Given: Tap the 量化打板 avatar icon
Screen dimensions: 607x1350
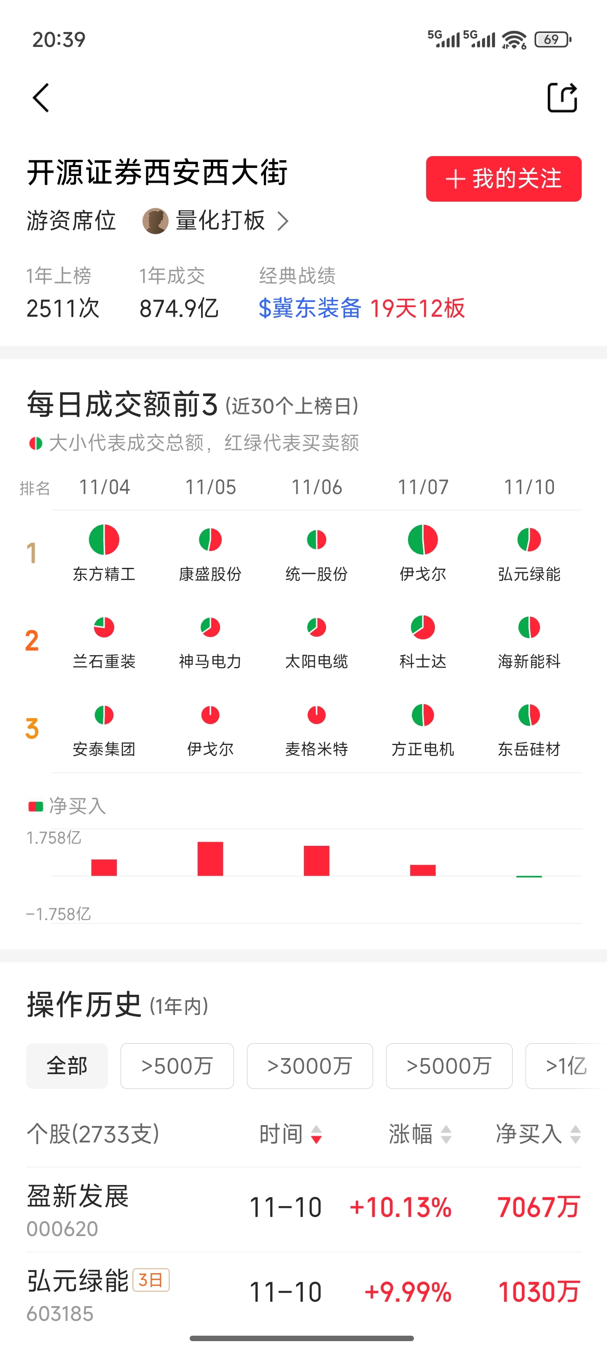Looking at the screenshot, I should click(156, 221).
